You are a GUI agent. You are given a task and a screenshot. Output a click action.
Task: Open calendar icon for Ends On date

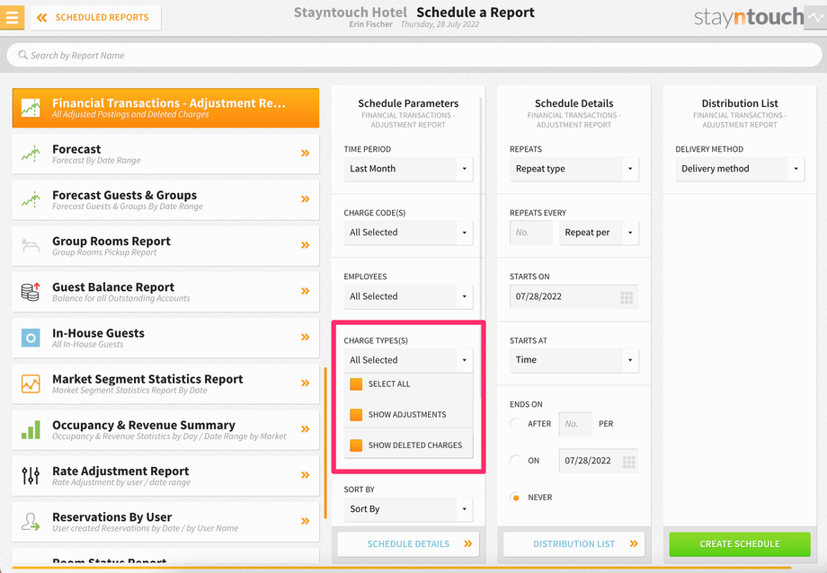[628, 462]
